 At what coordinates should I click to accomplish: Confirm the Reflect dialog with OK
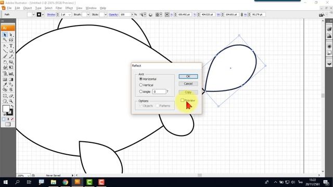[188, 76]
